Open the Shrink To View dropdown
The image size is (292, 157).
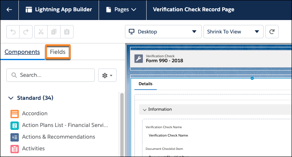[x=234, y=32]
